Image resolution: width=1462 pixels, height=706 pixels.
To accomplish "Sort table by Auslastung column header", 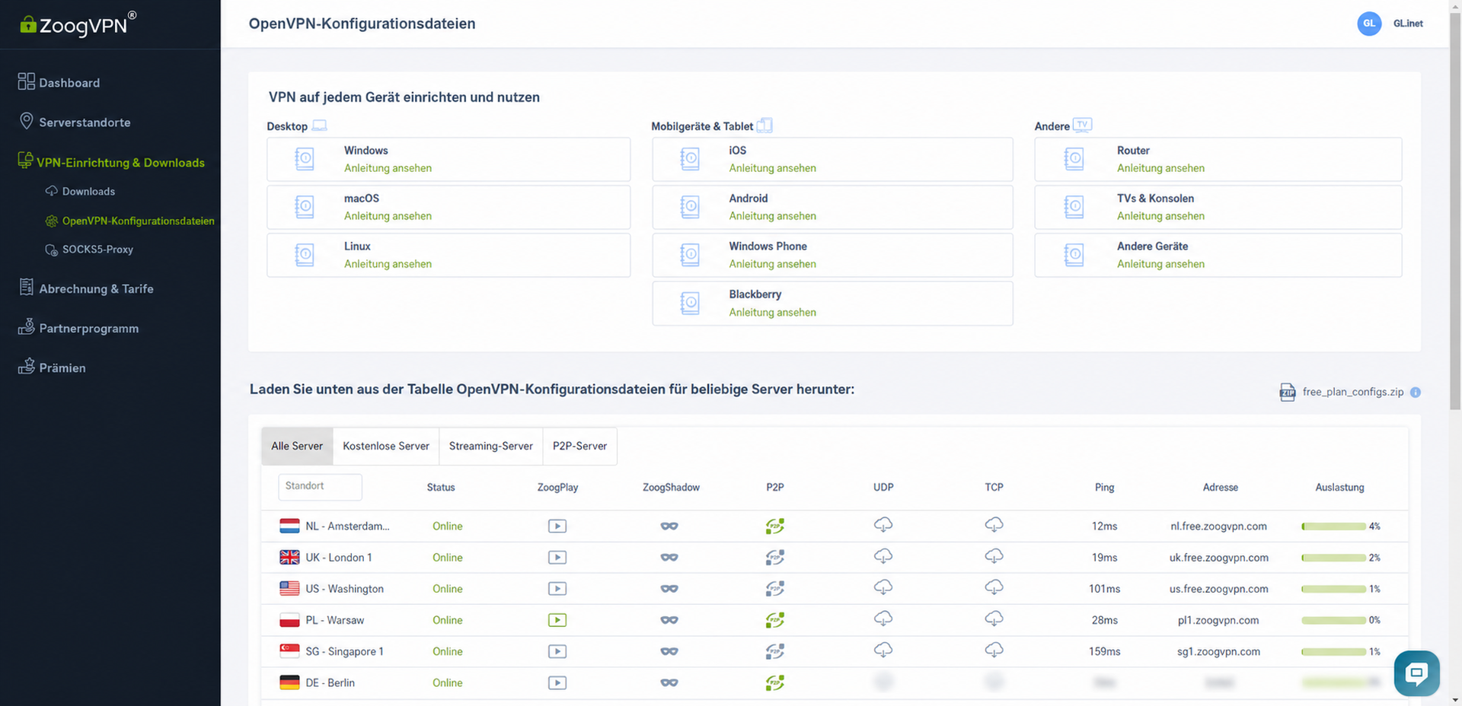I will click(x=1339, y=488).
